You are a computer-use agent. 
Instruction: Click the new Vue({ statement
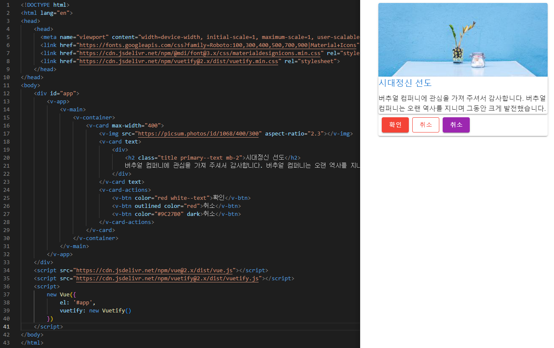coord(61,294)
